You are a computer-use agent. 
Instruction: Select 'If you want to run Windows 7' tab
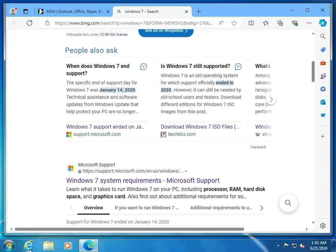[147, 208]
